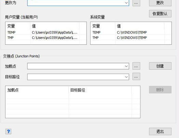
Task: Select system variable TEMP row
Action: [x=131, y=32]
